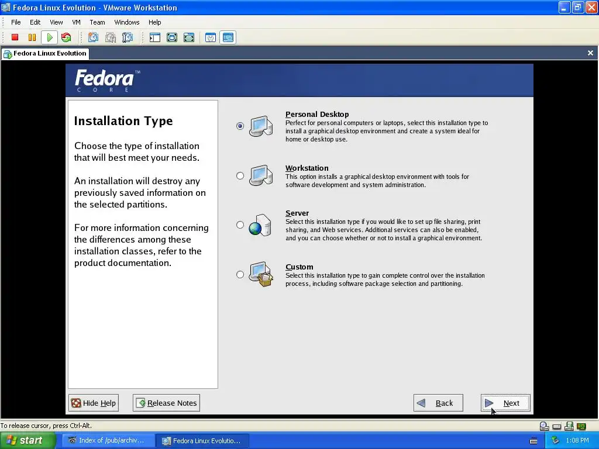Click the summary view wrench-window icon
The height and width of the screenshot is (449, 599).
pyautogui.click(x=211, y=37)
